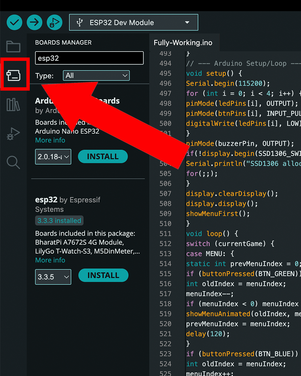This screenshot has height=376, width=301.
Task: Open the Library Manager sidebar icon
Action: click(13, 105)
